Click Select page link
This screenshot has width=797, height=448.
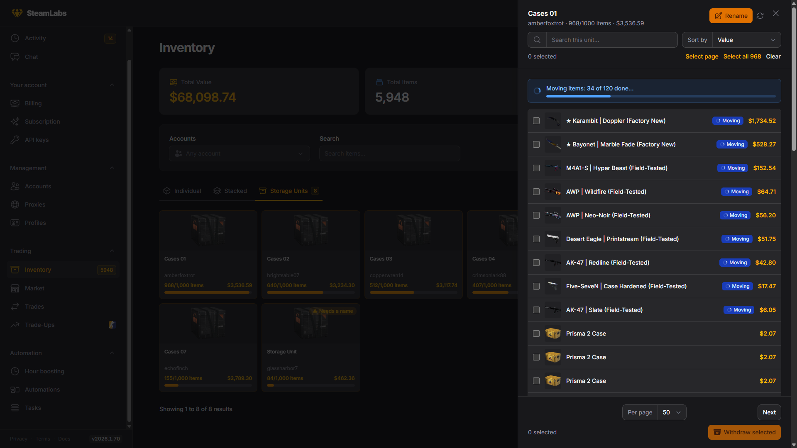702,56
